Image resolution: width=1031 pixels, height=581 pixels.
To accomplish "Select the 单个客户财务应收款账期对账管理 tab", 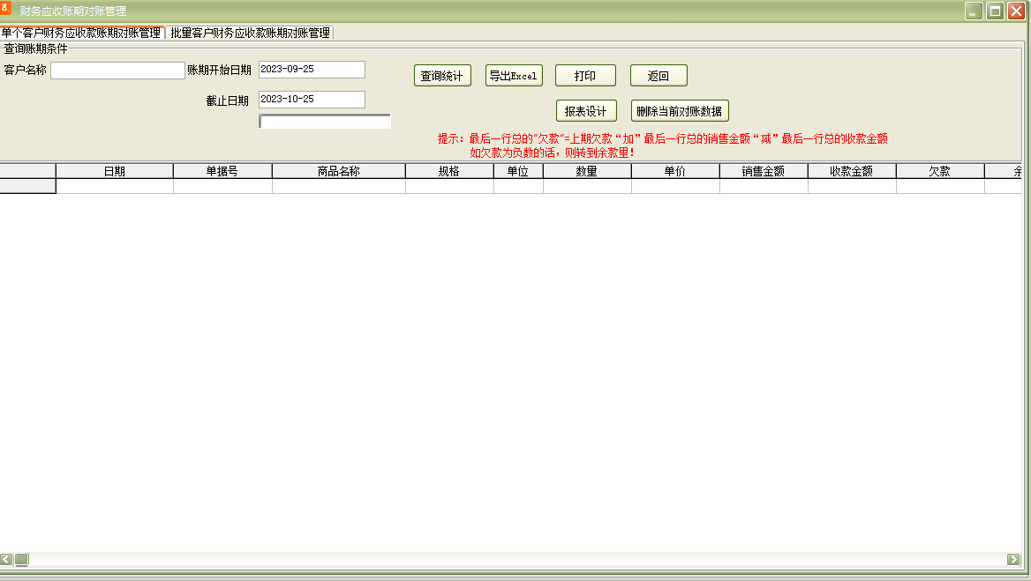I will pos(81,33).
